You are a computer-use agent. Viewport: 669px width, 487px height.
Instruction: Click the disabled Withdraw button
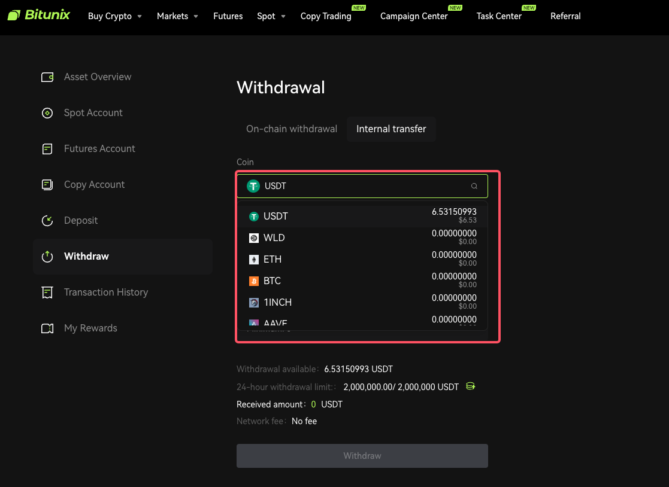click(x=362, y=456)
